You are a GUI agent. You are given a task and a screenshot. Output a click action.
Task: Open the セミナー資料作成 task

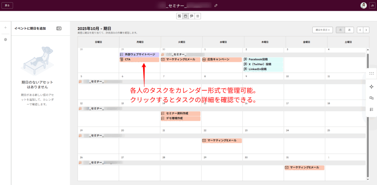[x=180, y=113]
